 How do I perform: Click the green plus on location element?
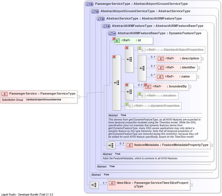click(x=139, y=94)
